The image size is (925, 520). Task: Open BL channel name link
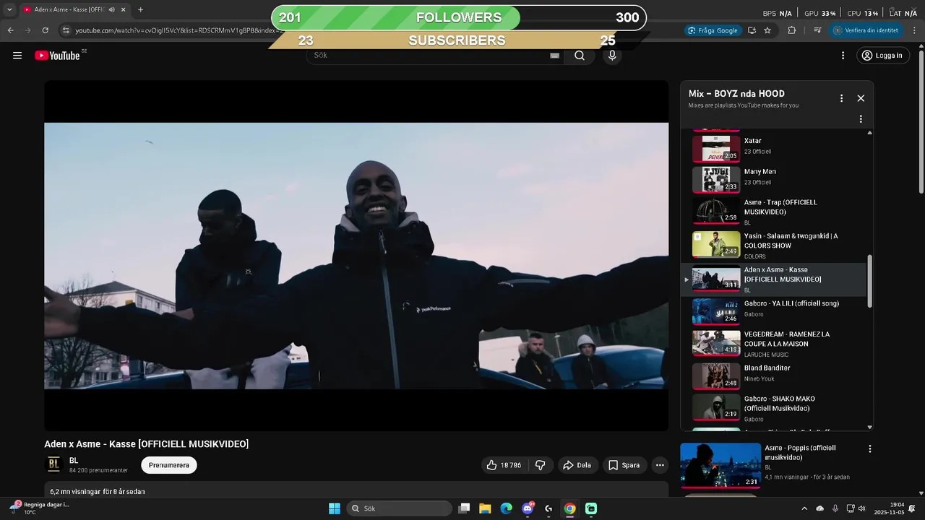pos(74,460)
